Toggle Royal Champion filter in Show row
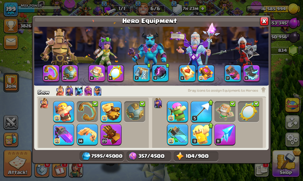This screenshot has height=181, width=303. click(x=97, y=91)
